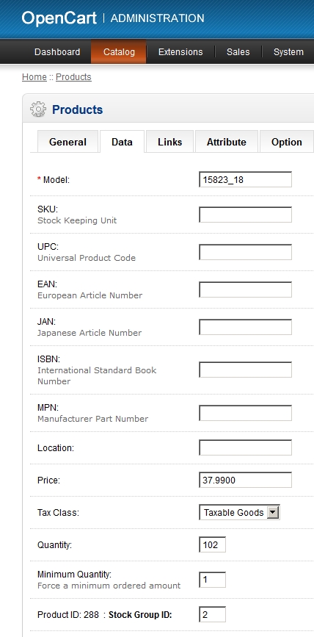Open the Dashboard menu
The image size is (314, 637).
click(57, 52)
